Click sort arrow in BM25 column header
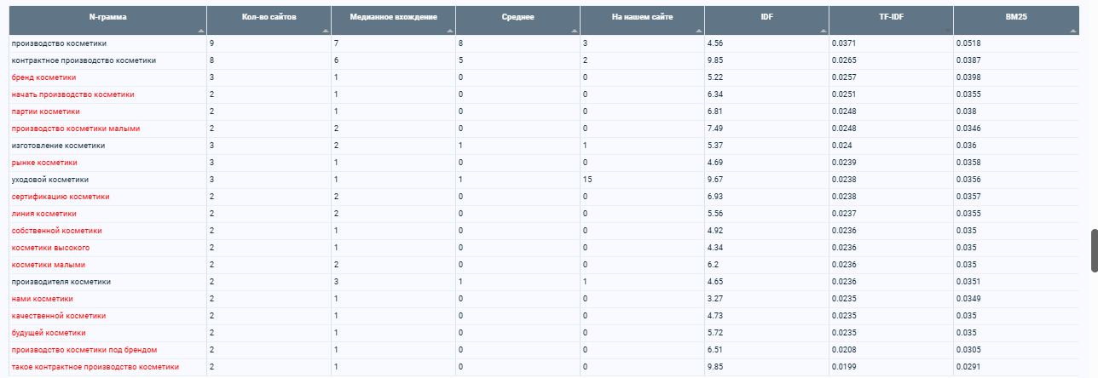Viewport: 1098px width, 378px height. pos(1072,30)
